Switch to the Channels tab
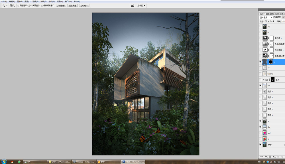 [x=268, y=14]
